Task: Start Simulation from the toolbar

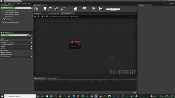Action: 94,9
